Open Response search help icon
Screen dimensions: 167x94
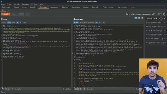coord(74,89)
